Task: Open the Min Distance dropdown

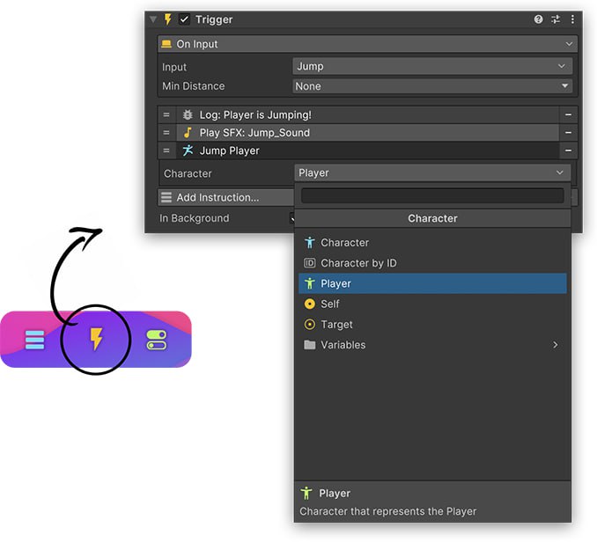Action: (432, 86)
